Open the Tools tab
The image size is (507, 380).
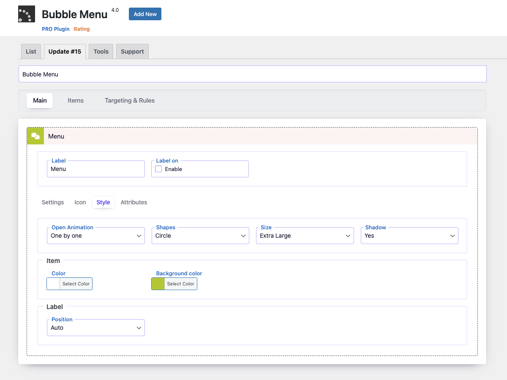(101, 52)
